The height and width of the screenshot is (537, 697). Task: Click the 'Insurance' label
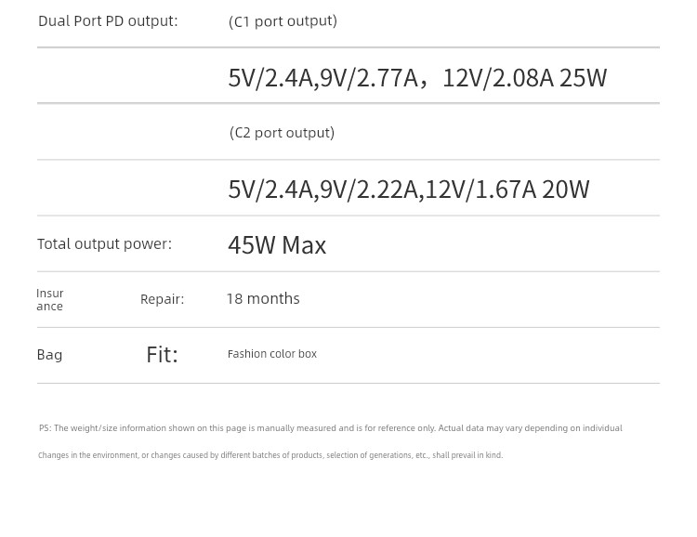(x=50, y=299)
